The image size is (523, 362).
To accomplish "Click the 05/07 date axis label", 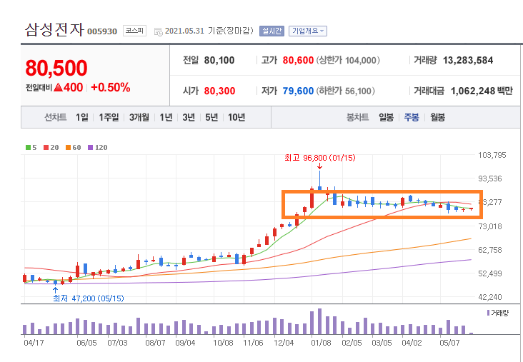I will (x=449, y=343).
